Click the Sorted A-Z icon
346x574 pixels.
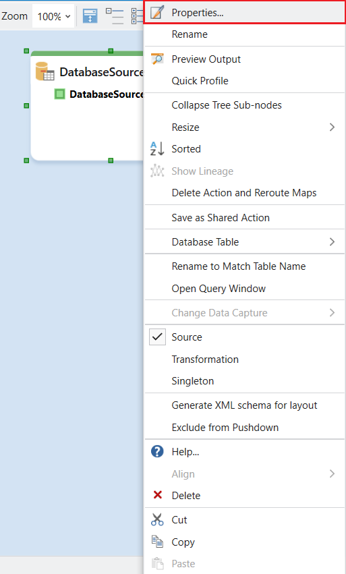157,148
